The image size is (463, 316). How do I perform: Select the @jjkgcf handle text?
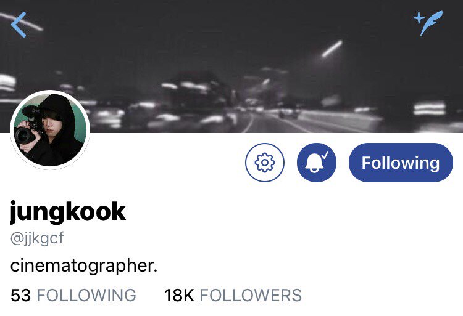pos(37,238)
